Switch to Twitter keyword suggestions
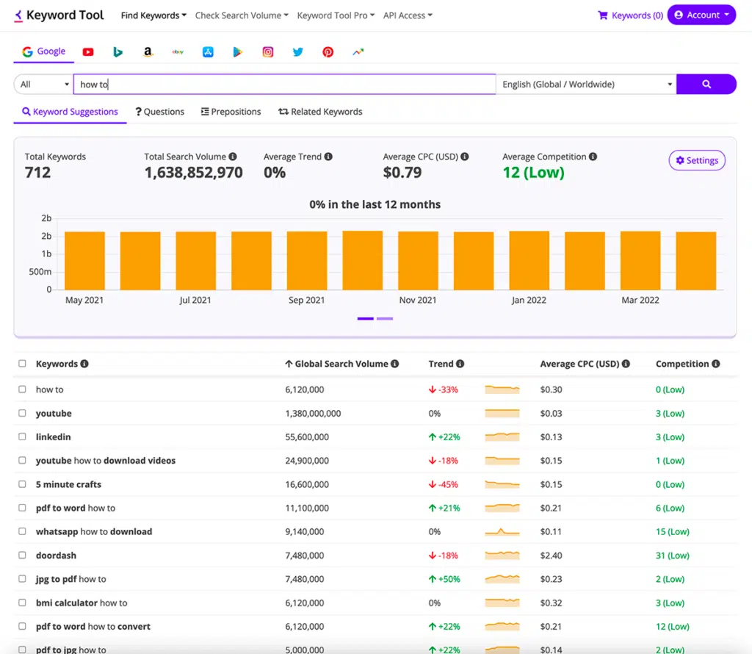This screenshot has height=654, width=752. tap(297, 51)
